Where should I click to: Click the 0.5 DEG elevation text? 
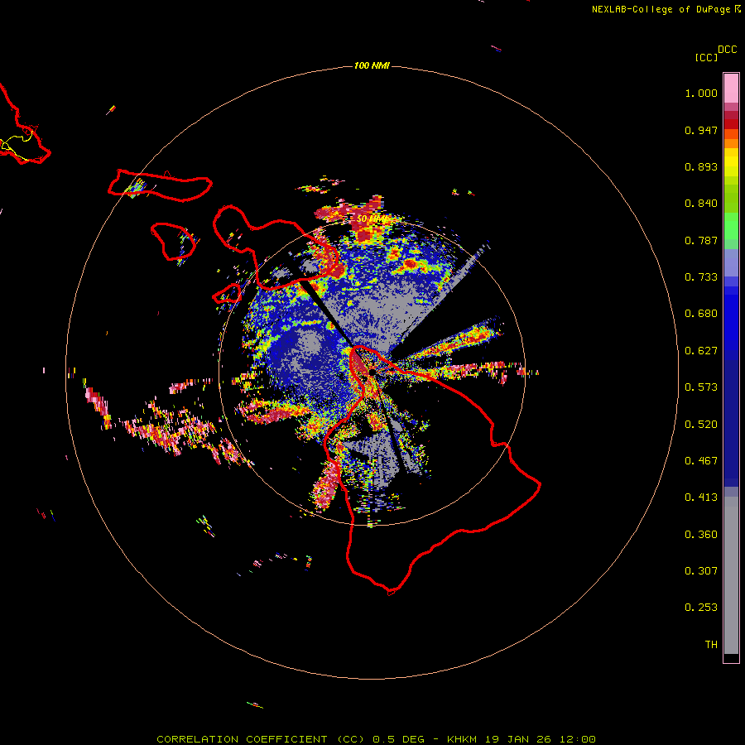(x=399, y=739)
